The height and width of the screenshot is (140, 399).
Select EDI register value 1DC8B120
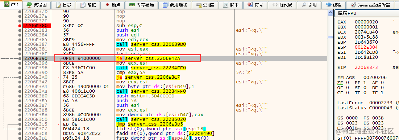(366, 57)
